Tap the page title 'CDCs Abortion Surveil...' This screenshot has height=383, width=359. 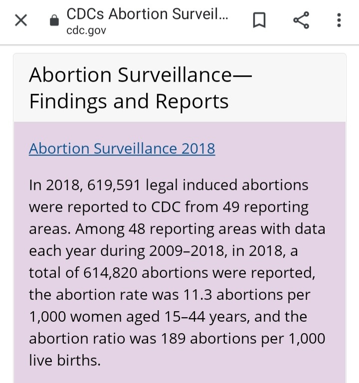tap(147, 14)
